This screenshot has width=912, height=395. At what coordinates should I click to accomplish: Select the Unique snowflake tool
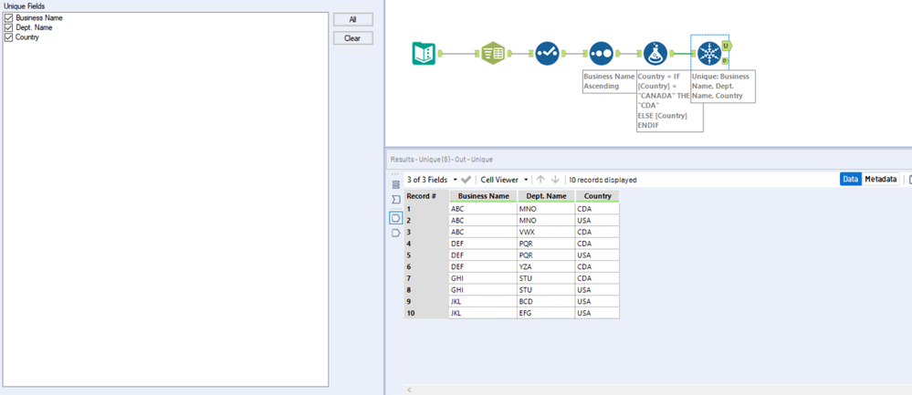pos(709,54)
